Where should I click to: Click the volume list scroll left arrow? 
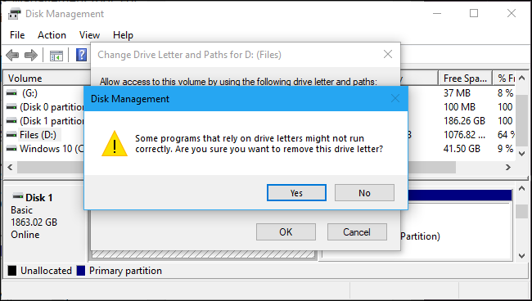[10, 167]
